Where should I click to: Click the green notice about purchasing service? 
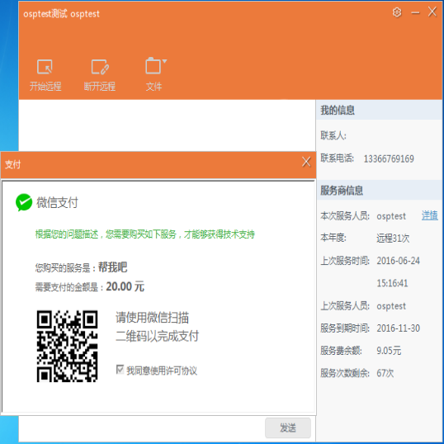coord(145,234)
